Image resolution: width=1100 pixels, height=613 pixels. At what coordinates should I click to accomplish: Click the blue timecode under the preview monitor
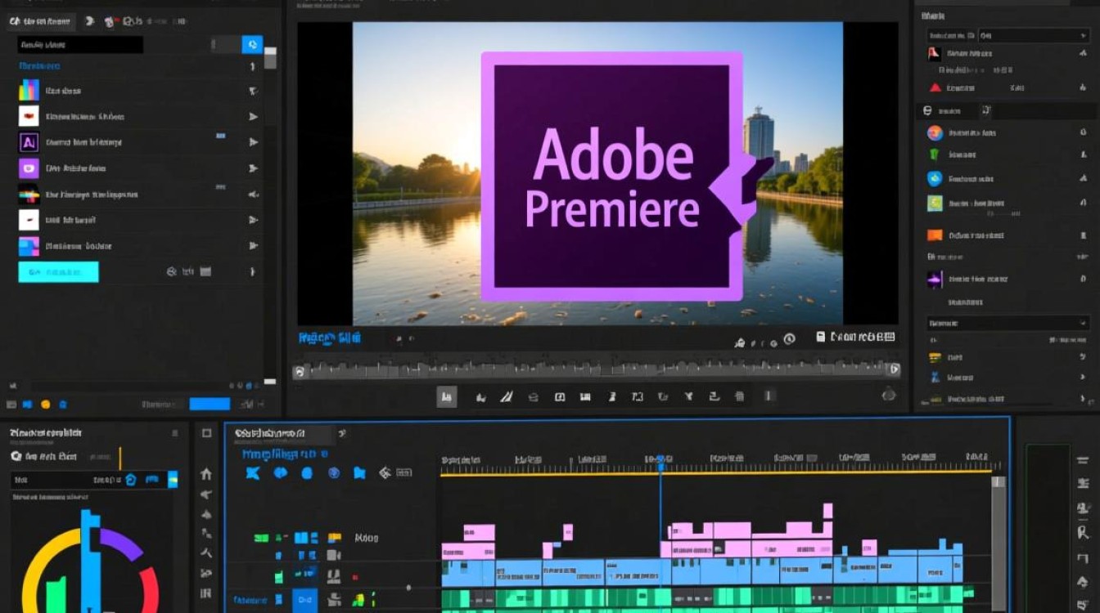pos(329,338)
